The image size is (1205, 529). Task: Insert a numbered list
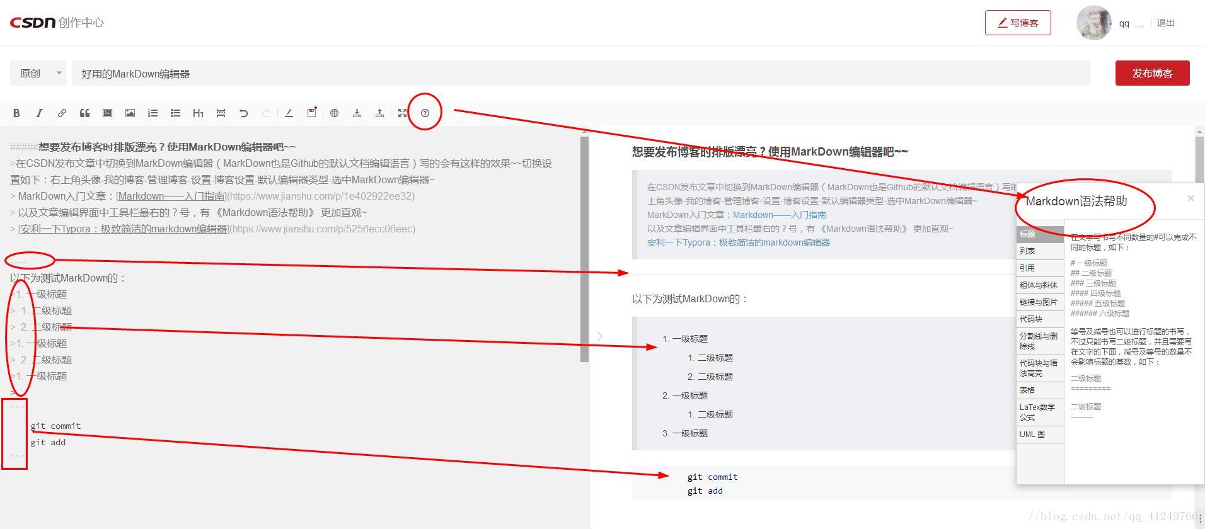(153, 113)
